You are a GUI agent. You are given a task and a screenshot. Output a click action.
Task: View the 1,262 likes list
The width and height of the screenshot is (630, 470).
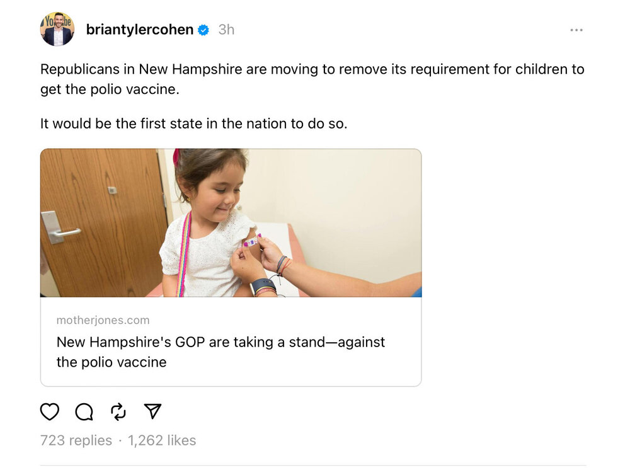[162, 440]
